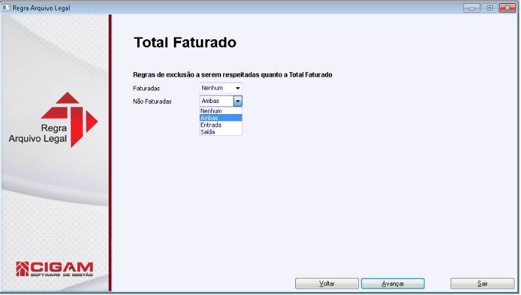
Task: Minimize the Regra Arquivo Legal window
Action: 472,8
